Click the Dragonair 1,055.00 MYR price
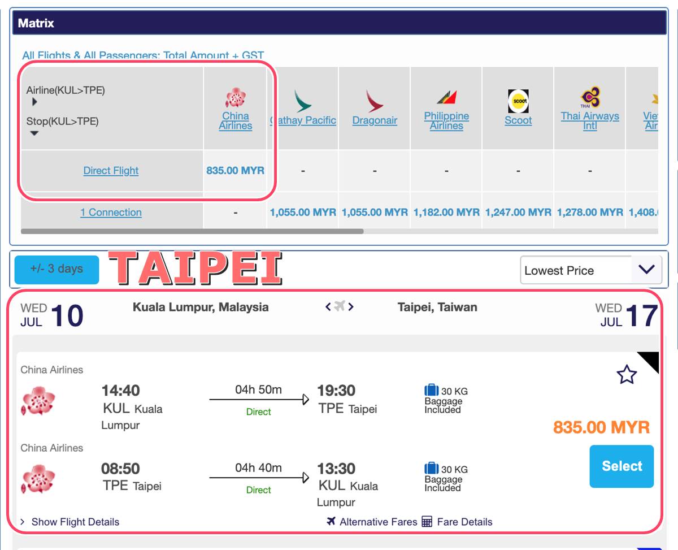678x550 pixels. [375, 213]
